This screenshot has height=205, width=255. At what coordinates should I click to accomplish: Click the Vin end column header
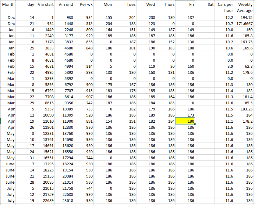pos(66,5)
